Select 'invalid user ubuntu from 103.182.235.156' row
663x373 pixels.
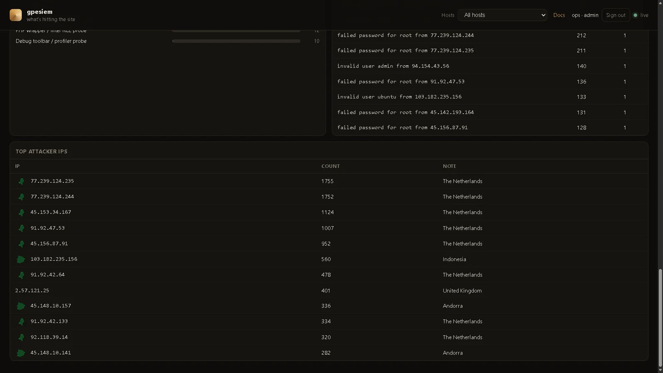(490, 97)
